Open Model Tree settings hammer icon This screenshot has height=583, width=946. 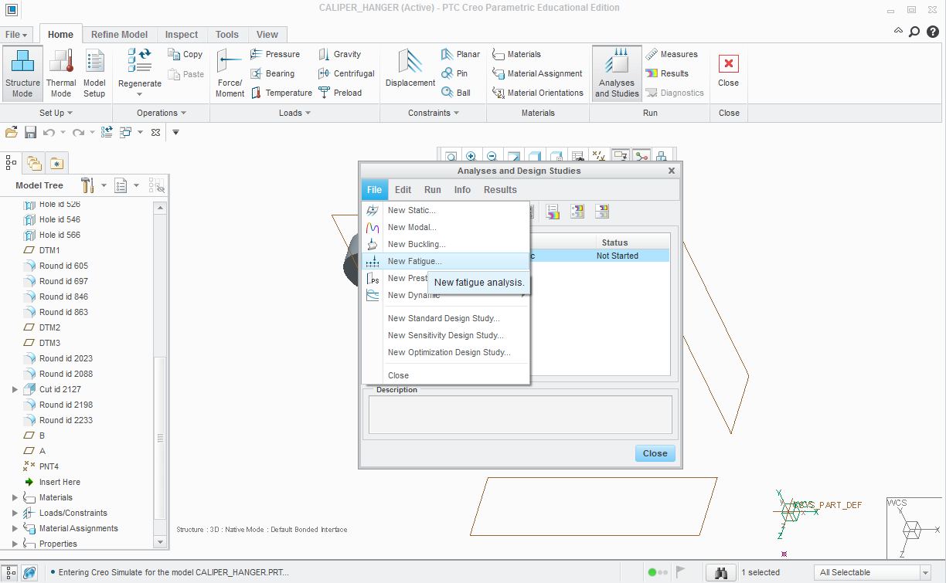tap(87, 185)
